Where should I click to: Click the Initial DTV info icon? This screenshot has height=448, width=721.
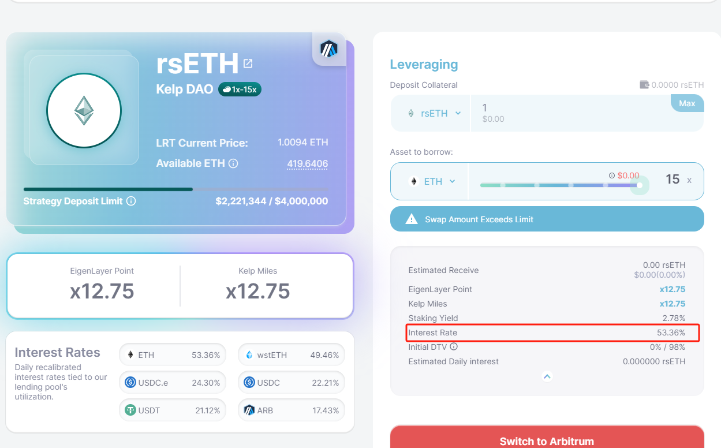click(454, 347)
